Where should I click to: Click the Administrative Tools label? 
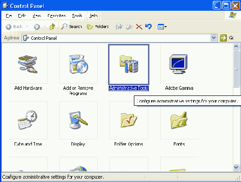point(129,88)
